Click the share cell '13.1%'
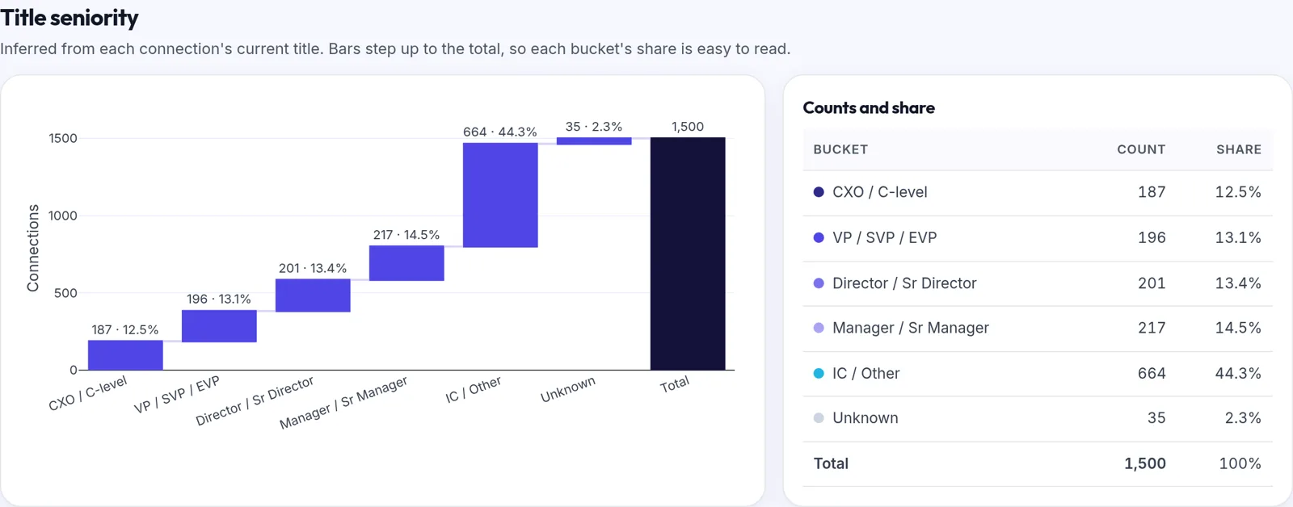 coord(1238,237)
